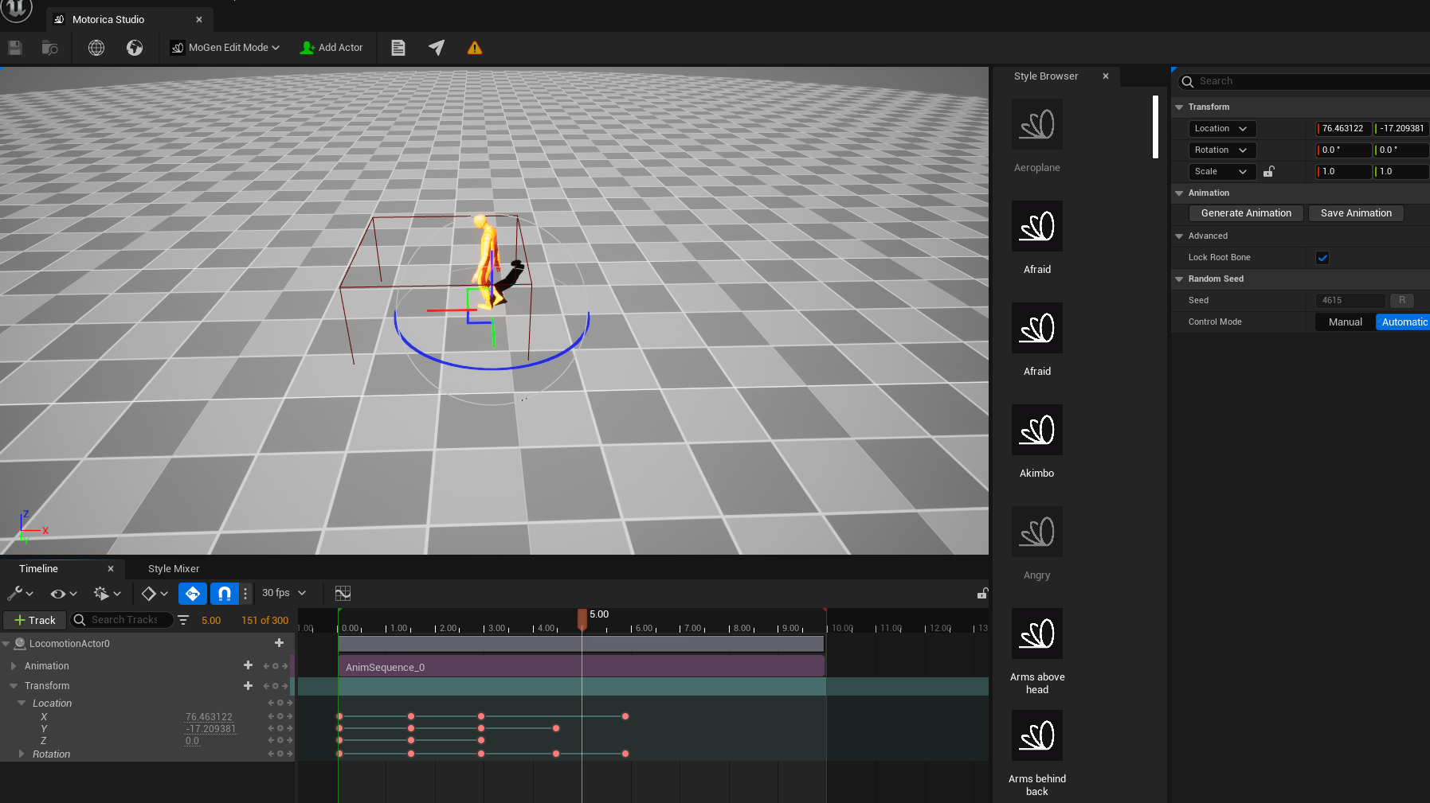Open the playback options gear menu
This screenshot has width=1430, height=803.
coord(107,594)
